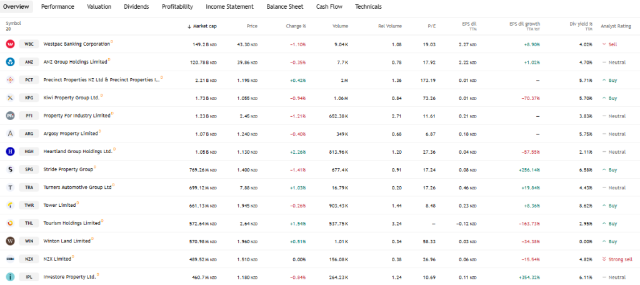640x285 pixels.
Task: Click the Heartland Group Holdings logo icon
Action: pos(10,152)
